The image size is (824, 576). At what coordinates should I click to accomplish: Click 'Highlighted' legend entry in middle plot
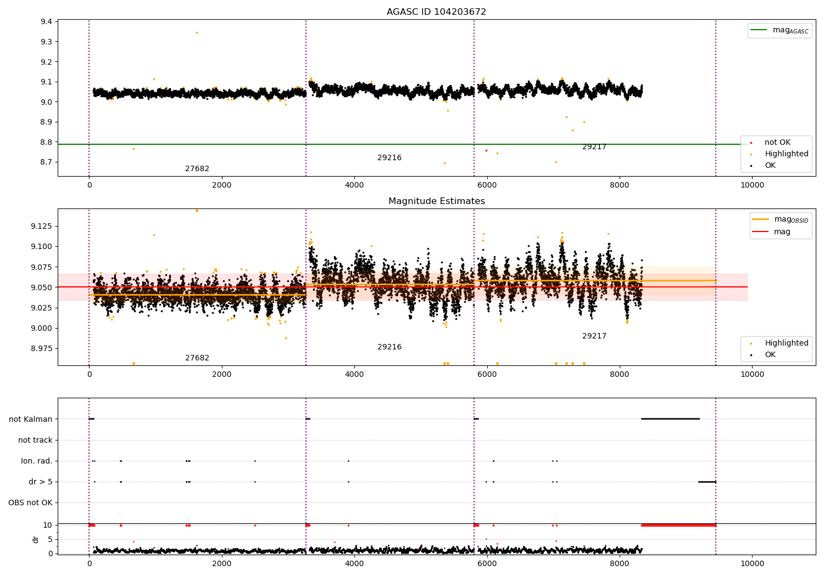tap(787, 343)
